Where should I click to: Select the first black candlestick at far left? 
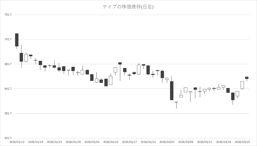17,40
